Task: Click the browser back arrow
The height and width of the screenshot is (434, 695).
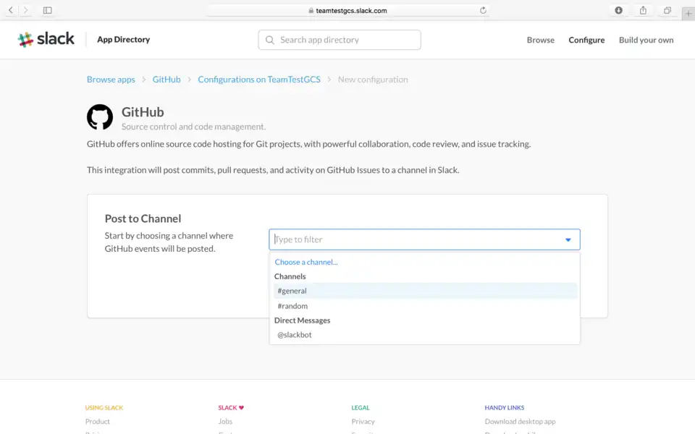Action: pyautogui.click(x=11, y=10)
